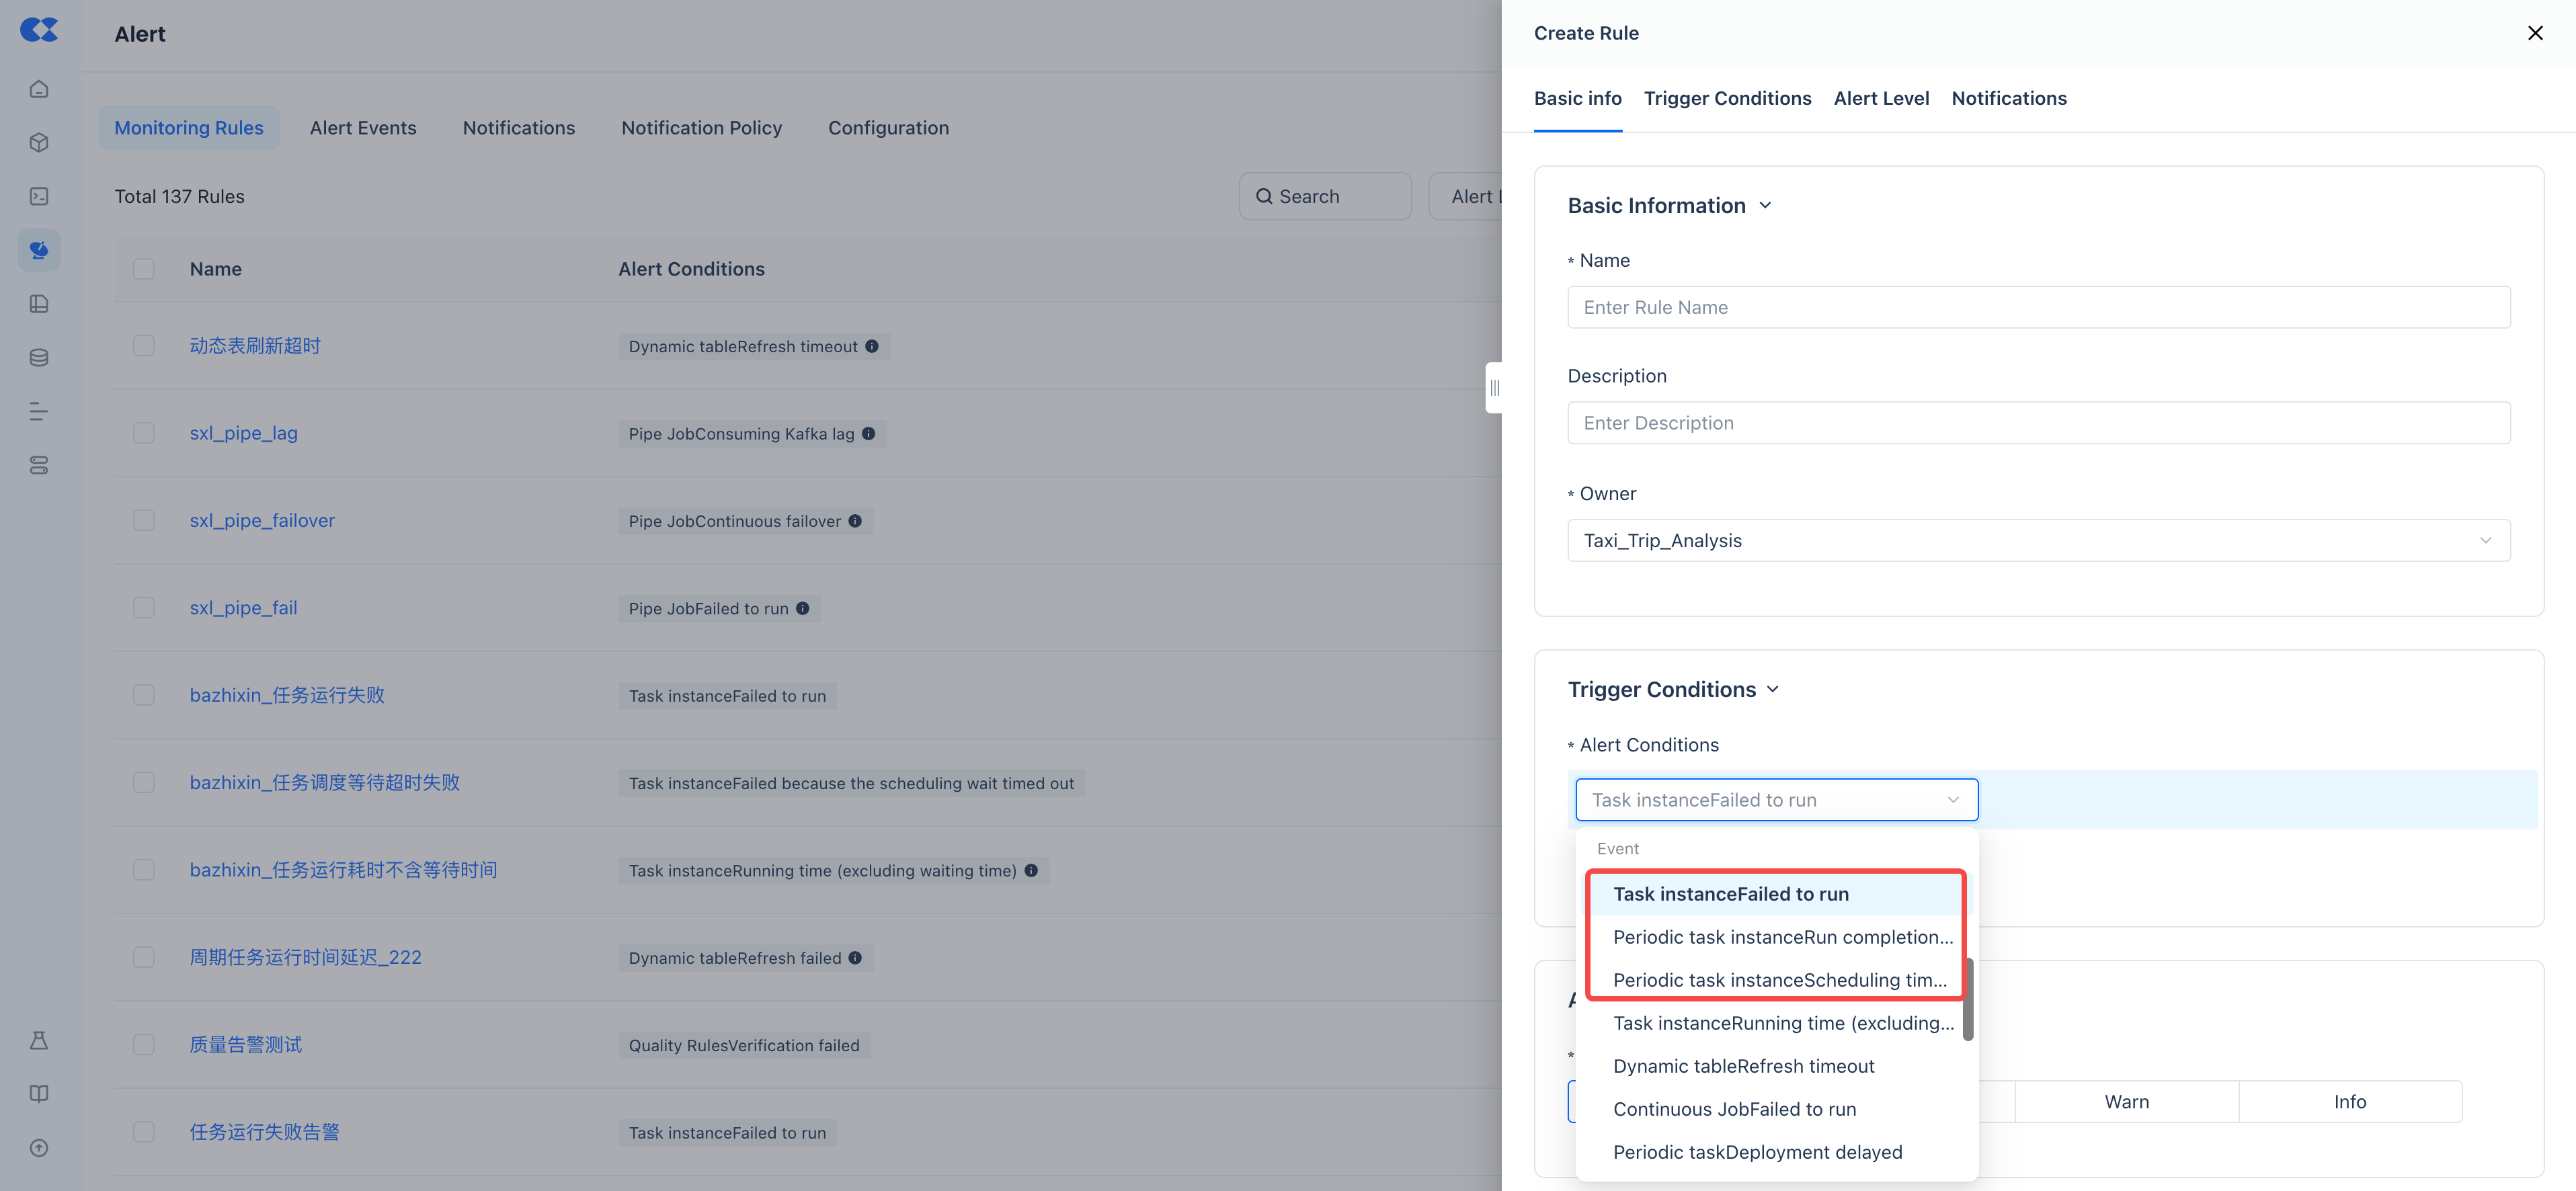Open the lab flask icon in sidebar

39,1040
